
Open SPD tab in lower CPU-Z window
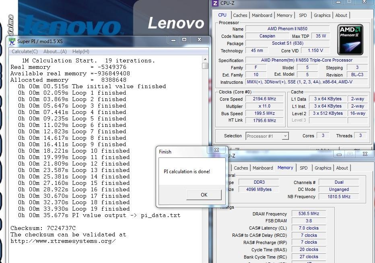303,168
